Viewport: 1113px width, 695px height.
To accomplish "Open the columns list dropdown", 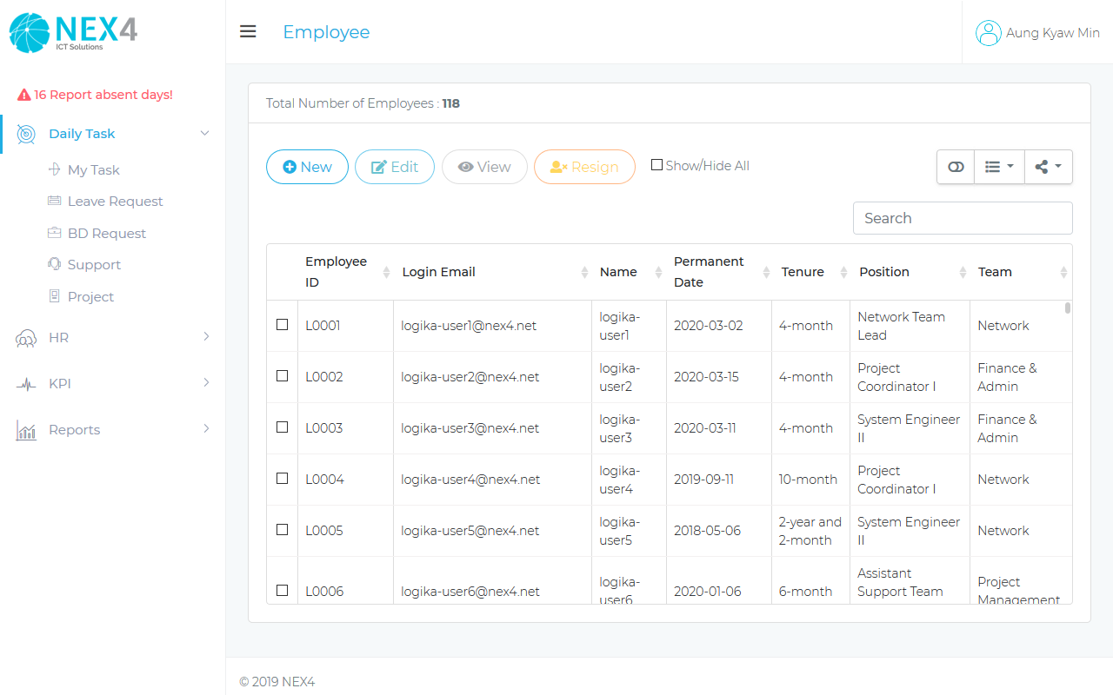I will coord(998,167).
